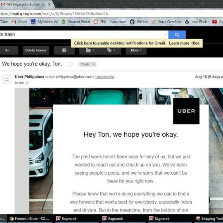Screen dimensions: 223x223
Task: Close the Gmail browser tab
Action: tap(50, 5)
